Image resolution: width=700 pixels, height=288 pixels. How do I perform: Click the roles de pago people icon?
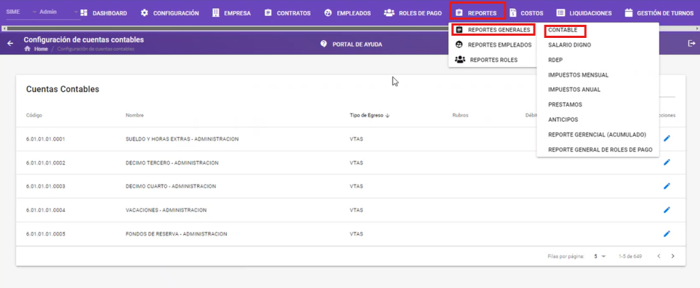(x=389, y=13)
